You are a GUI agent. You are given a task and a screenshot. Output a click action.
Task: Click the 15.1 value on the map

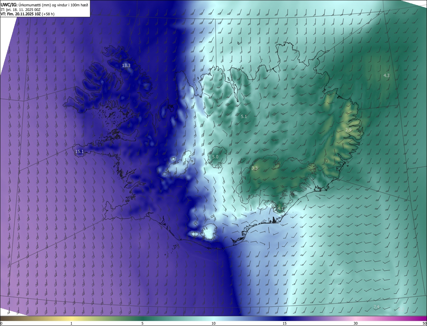(x=79, y=152)
